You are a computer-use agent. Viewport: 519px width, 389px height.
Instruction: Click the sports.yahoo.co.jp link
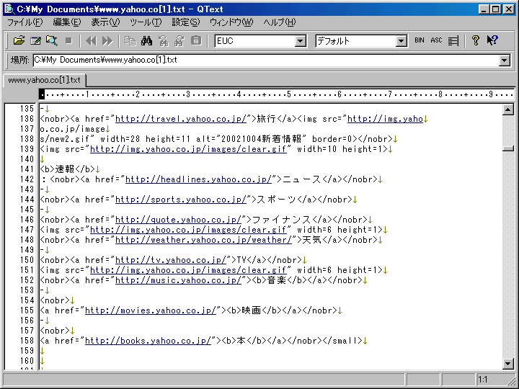[x=181, y=200]
